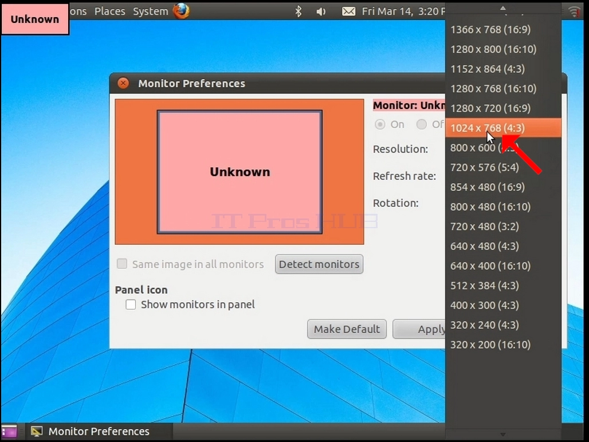589x442 pixels.
Task: Click the Rotation: label
Action: click(395, 204)
